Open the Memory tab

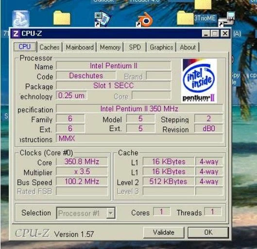(110, 47)
